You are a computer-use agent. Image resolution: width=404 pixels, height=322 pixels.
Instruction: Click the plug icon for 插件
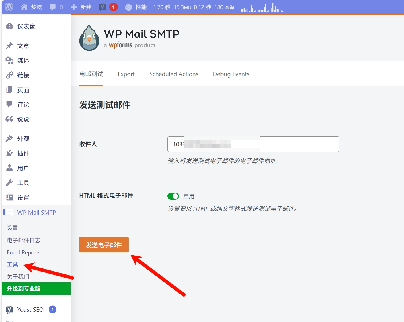pyautogui.click(x=9, y=153)
